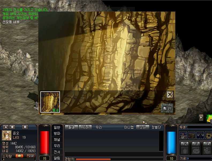The height and width of the screenshot is (161, 212).
Task: Close the dialog with the X icon
Action: 170,95
